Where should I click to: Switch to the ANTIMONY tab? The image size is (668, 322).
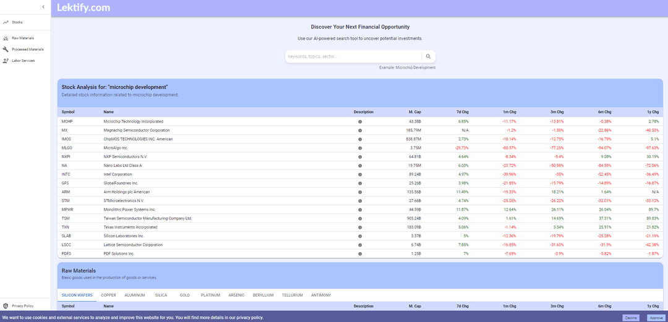pos(321,295)
